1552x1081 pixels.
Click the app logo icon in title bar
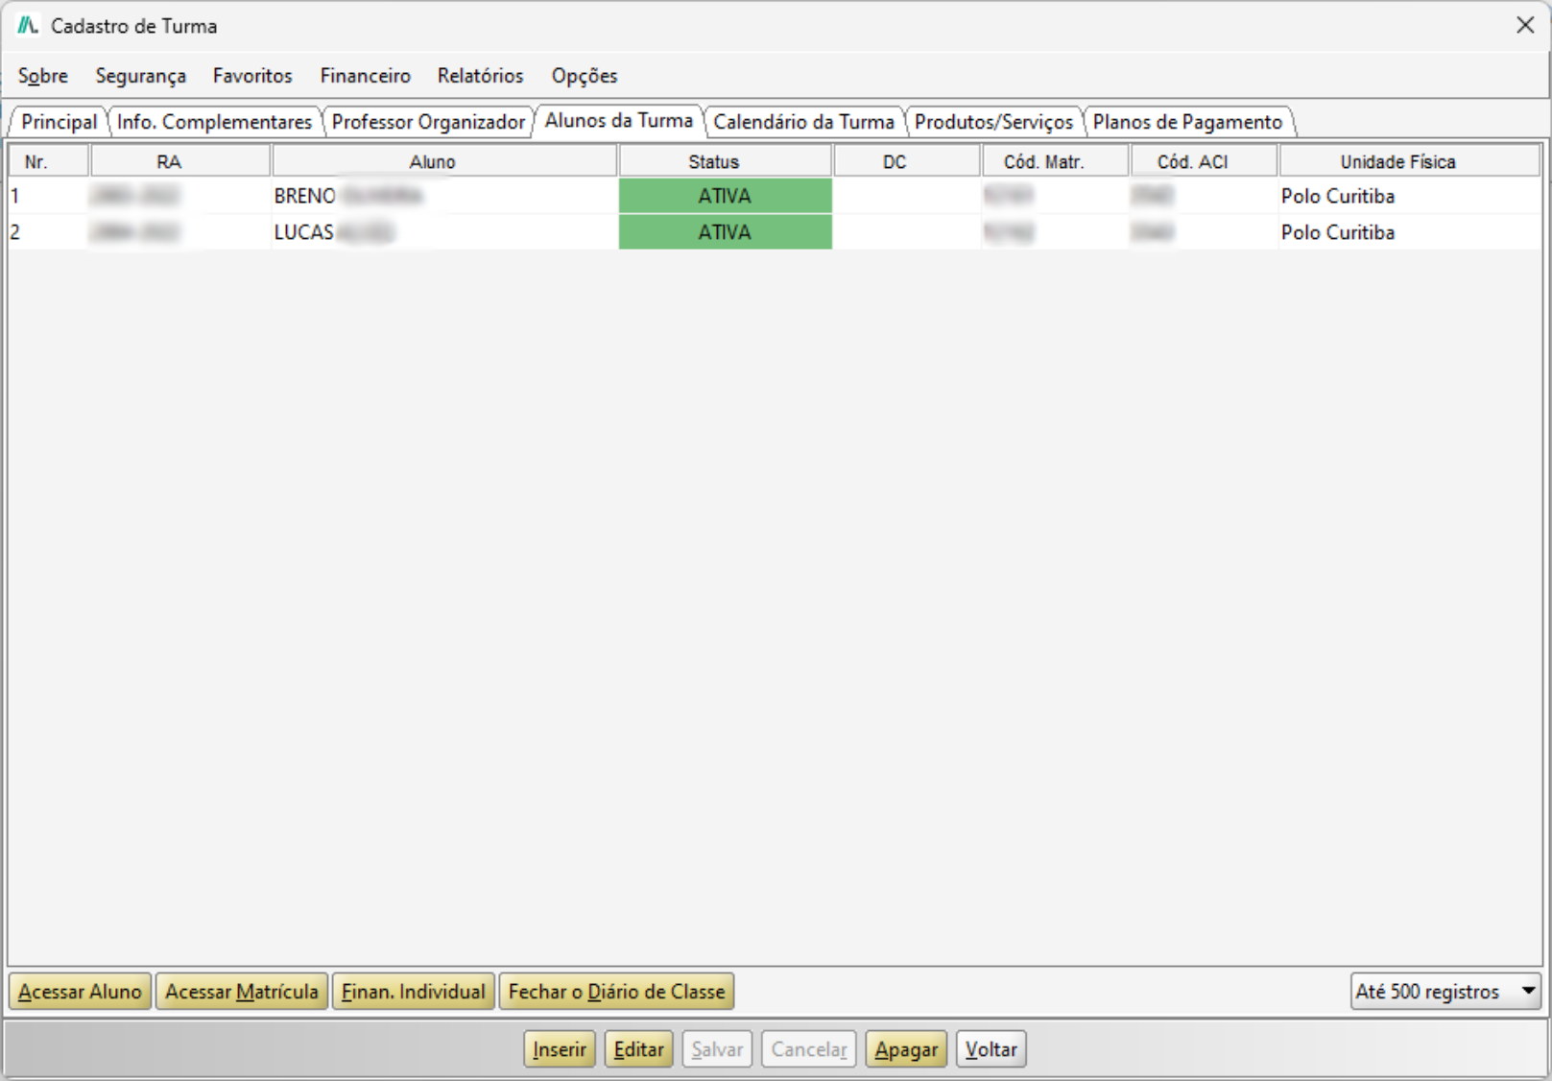28,26
